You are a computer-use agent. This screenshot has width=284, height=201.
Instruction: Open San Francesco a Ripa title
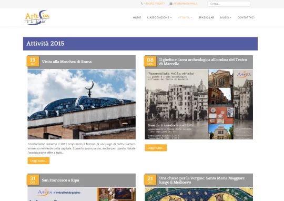tap(60, 180)
